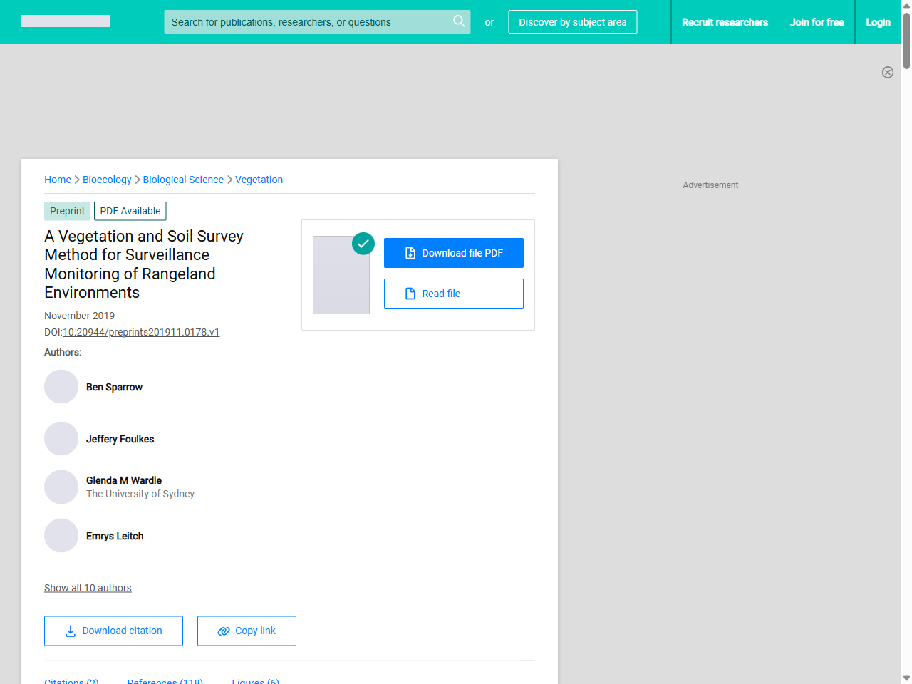Click the chevron between Home and Bioecology
Viewport: 912px width, 684px height.
tap(76, 180)
